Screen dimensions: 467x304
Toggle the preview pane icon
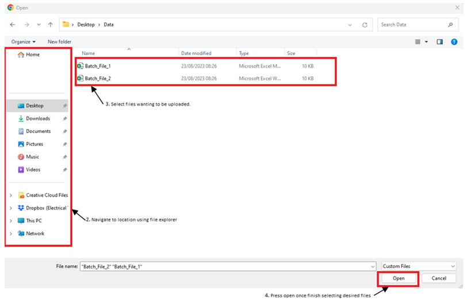click(439, 41)
